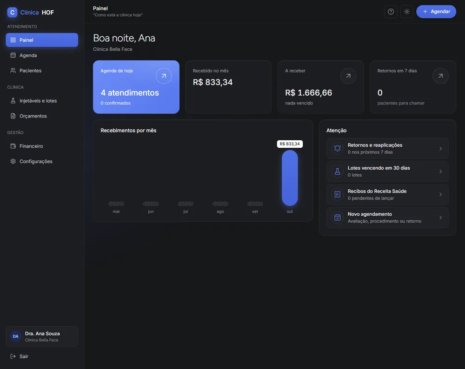The width and height of the screenshot is (465, 369).
Task: Click the receipt icon for Recibos do Receita Saúde
Action: click(338, 194)
